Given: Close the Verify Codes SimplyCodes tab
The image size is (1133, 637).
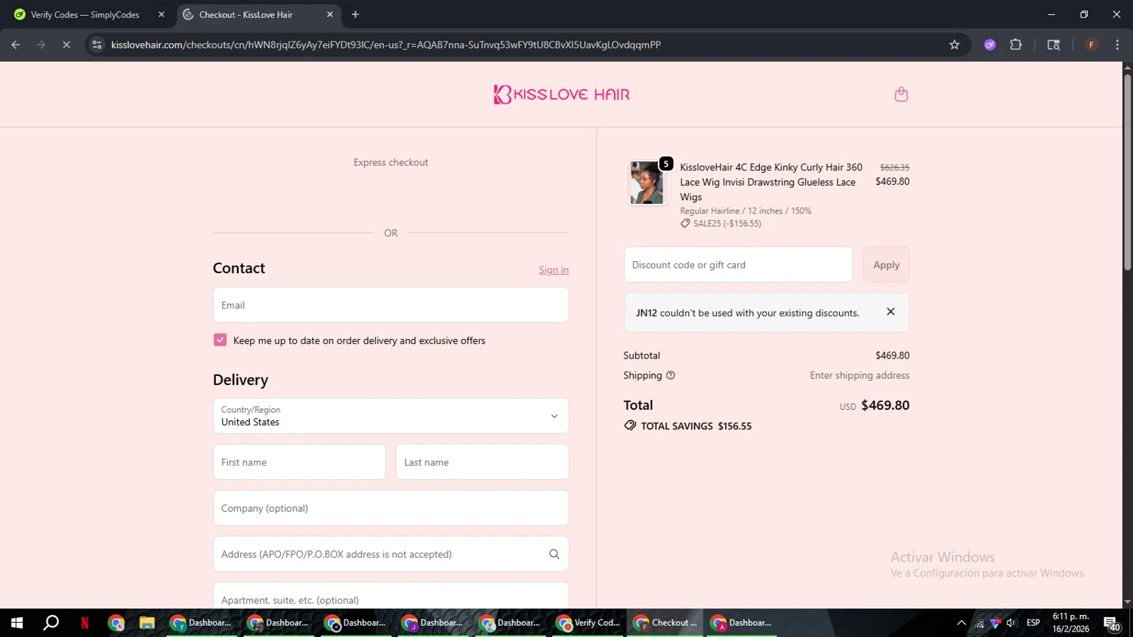Looking at the screenshot, I should (x=161, y=14).
